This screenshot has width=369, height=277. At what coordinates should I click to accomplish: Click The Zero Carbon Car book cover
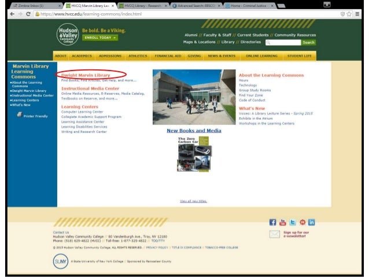[194, 154]
